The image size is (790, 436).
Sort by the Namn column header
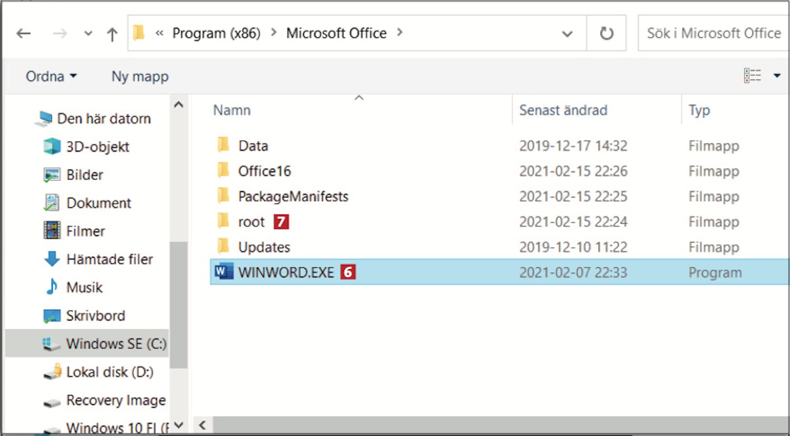pos(232,110)
